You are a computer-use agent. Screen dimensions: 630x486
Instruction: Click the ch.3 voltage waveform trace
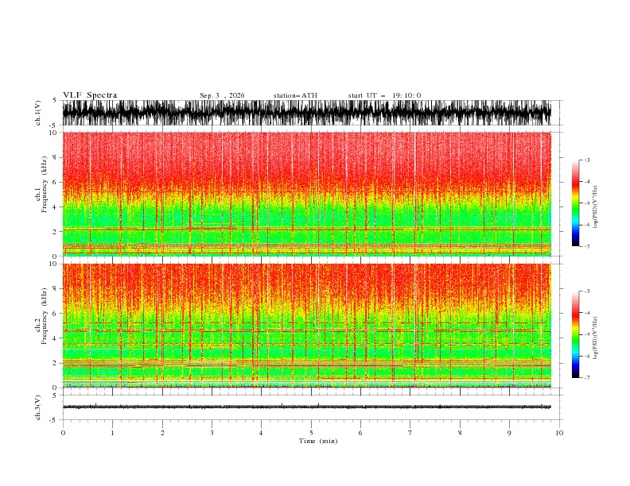(306, 407)
